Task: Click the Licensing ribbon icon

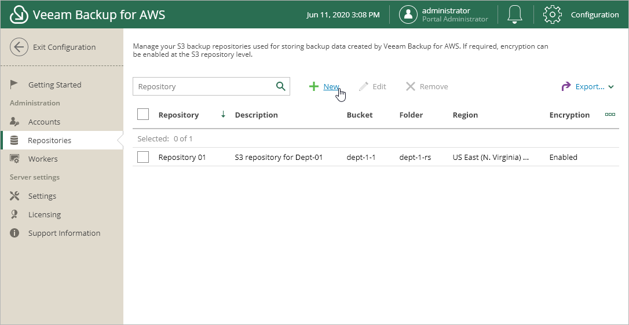Action: pyautogui.click(x=14, y=214)
